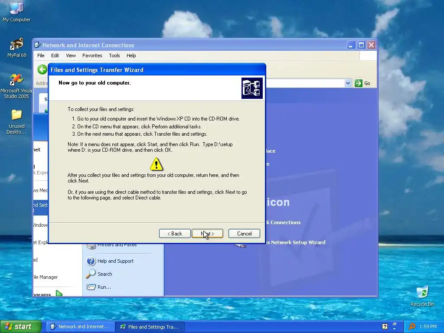Click the Start button
Image resolution: width=444 pixels, height=333 pixels.
pos(21,327)
